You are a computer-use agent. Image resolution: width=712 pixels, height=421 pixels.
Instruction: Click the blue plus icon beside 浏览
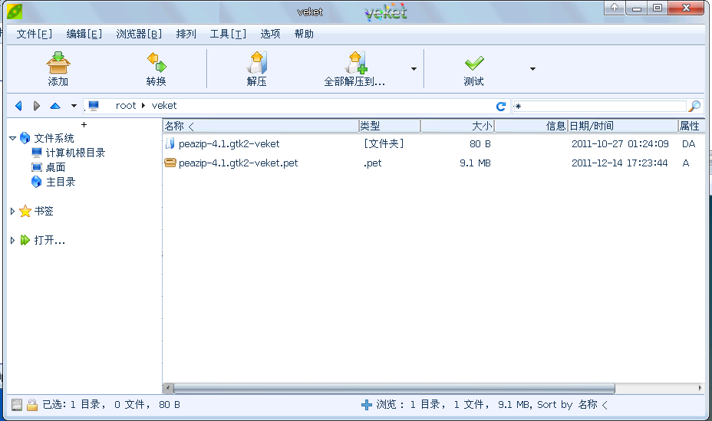[367, 405]
